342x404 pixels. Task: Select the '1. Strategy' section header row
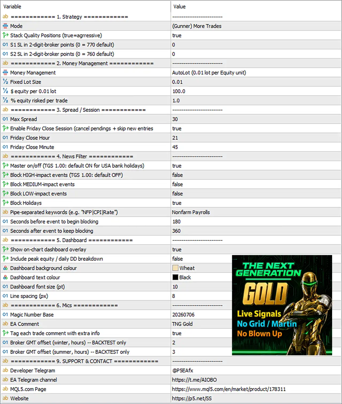coord(171,17)
